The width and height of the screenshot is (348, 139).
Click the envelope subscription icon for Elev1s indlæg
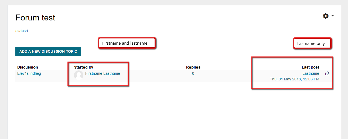coord(327,73)
